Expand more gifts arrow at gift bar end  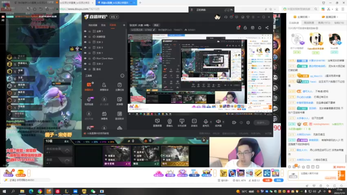click(282, 173)
